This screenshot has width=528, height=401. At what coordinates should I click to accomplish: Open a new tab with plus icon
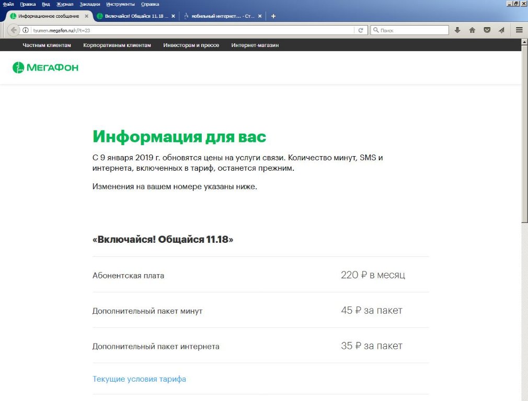pos(273,16)
